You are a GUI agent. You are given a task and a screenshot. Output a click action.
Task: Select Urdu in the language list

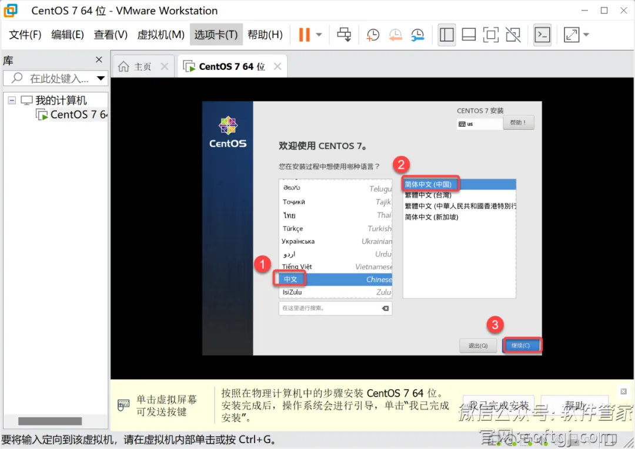click(x=335, y=254)
